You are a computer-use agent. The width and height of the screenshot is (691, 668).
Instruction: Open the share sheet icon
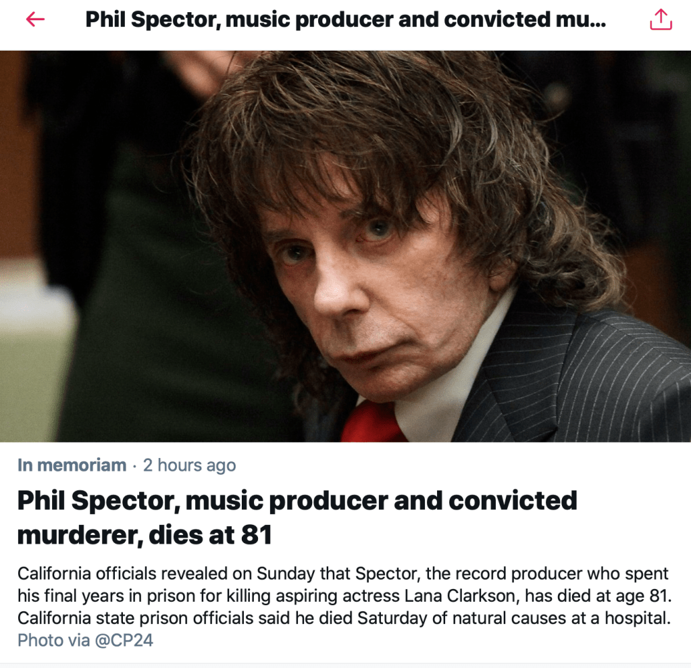661,20
